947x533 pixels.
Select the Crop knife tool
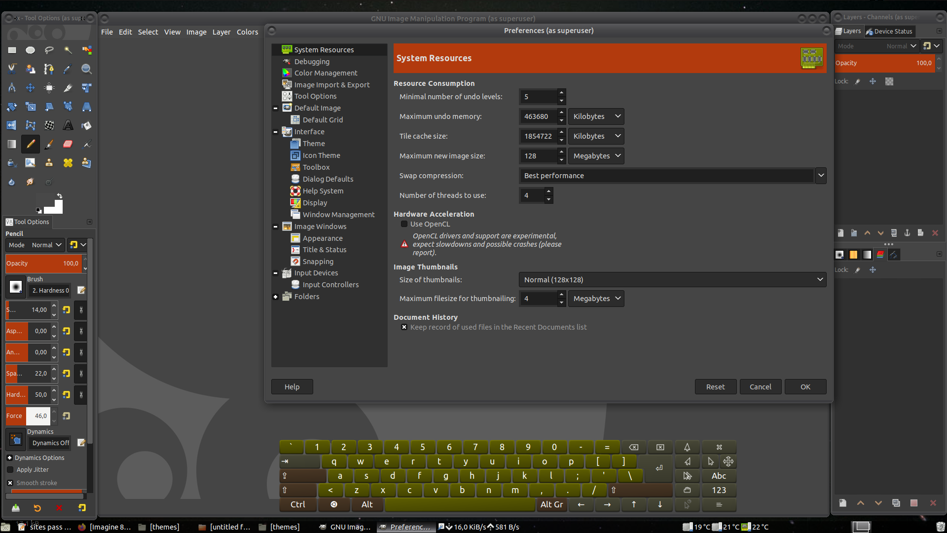point(68,88)
